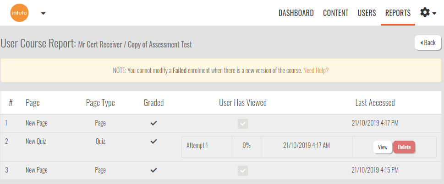Navigate to the Users section

tap(367, 13)
